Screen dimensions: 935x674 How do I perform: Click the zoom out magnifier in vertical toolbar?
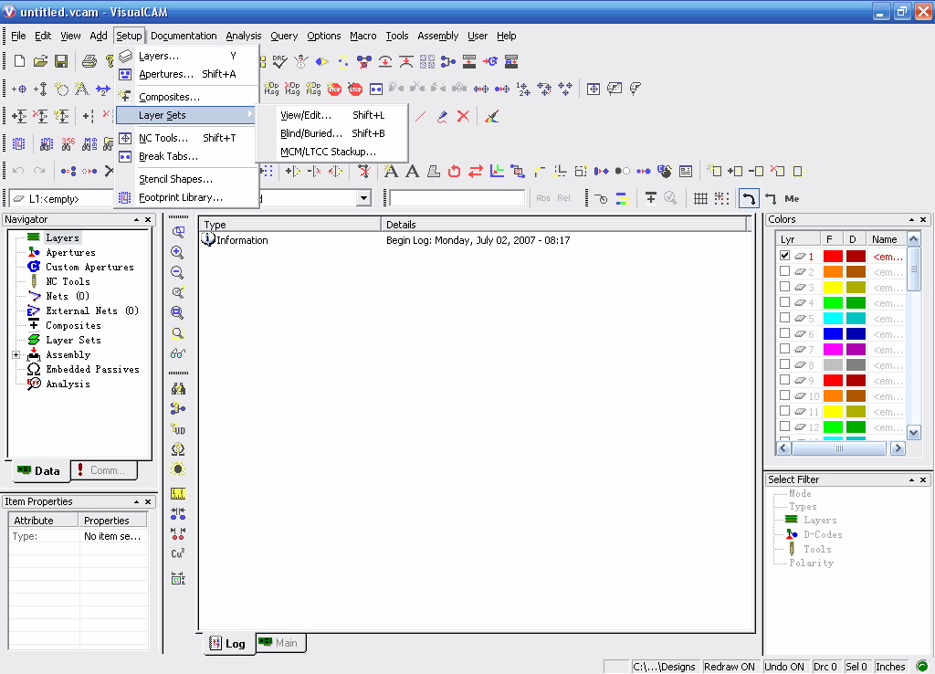(178, 272)
